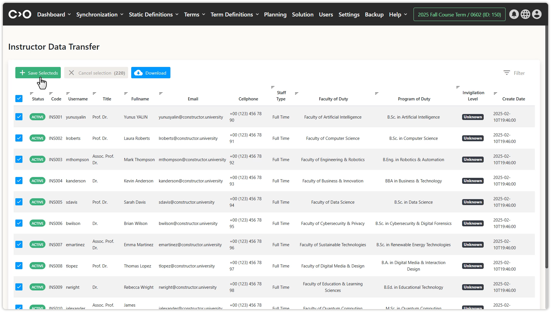
Task: Open the user profile avatar icon
Action: click(x=537, y=14)
